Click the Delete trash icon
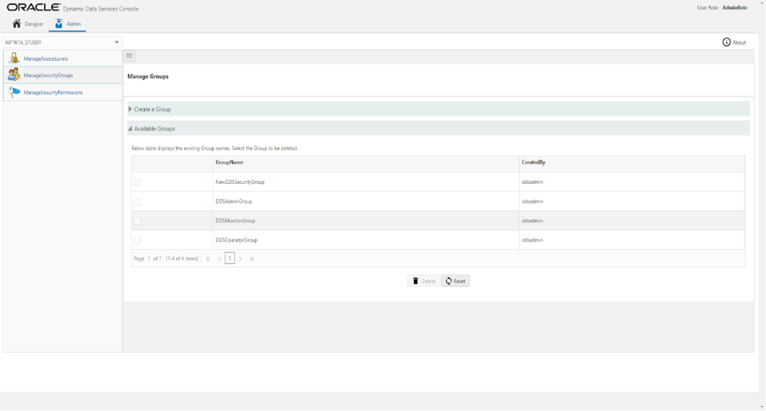766x411 pixels. [415, 281]
